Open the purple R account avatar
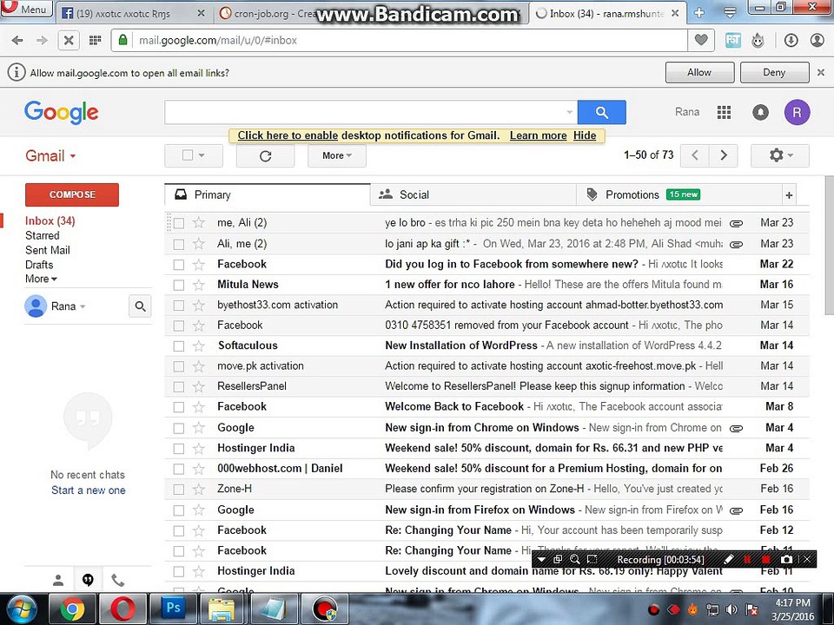This screenshot has width=834, height=625. (797, 112)
